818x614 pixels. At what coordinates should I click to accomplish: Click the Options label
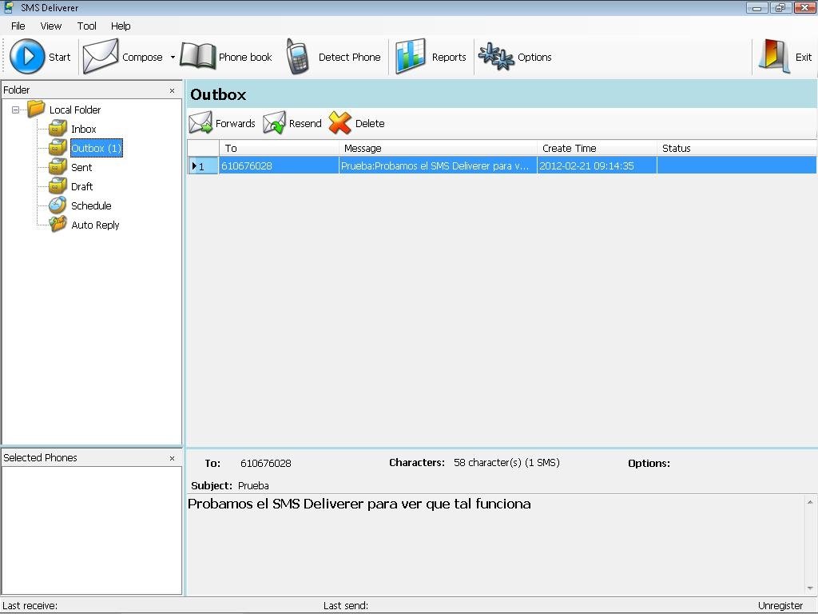coord(534,57)
